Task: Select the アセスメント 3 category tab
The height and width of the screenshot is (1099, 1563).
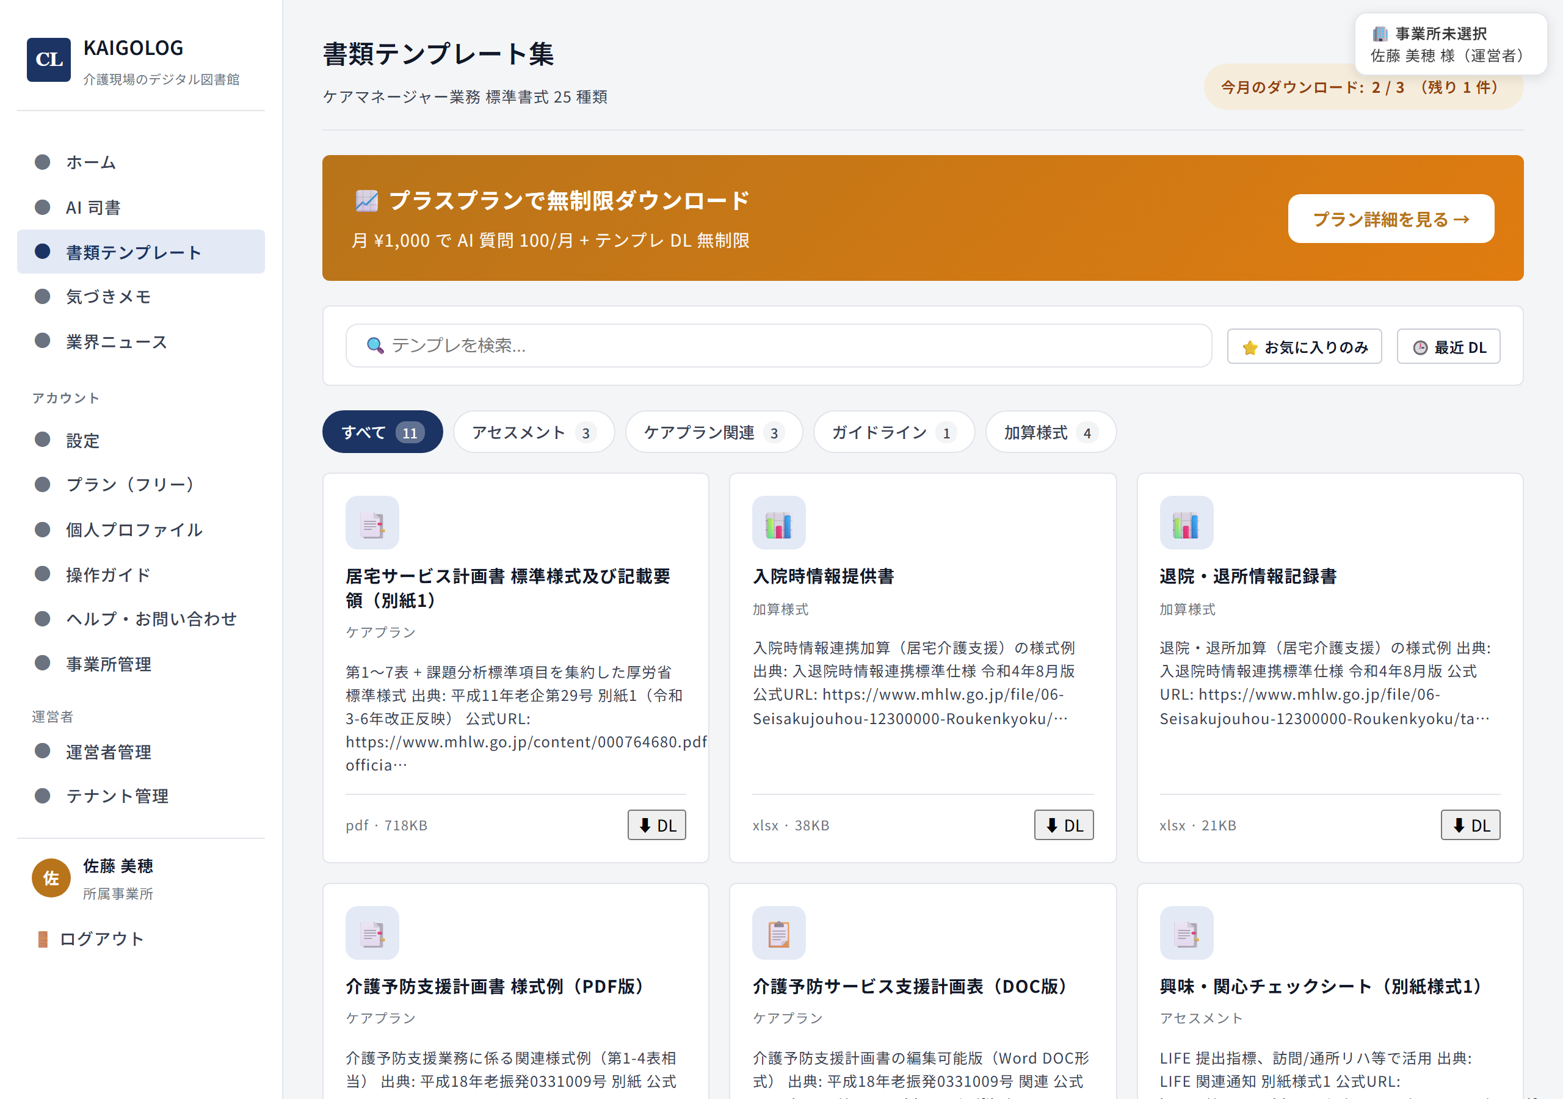Action: [x=534, y=432]
